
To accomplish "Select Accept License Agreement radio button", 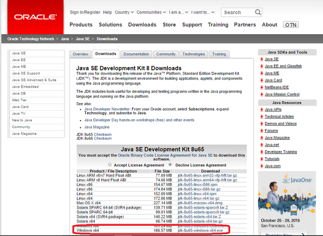I will [110, 165].
